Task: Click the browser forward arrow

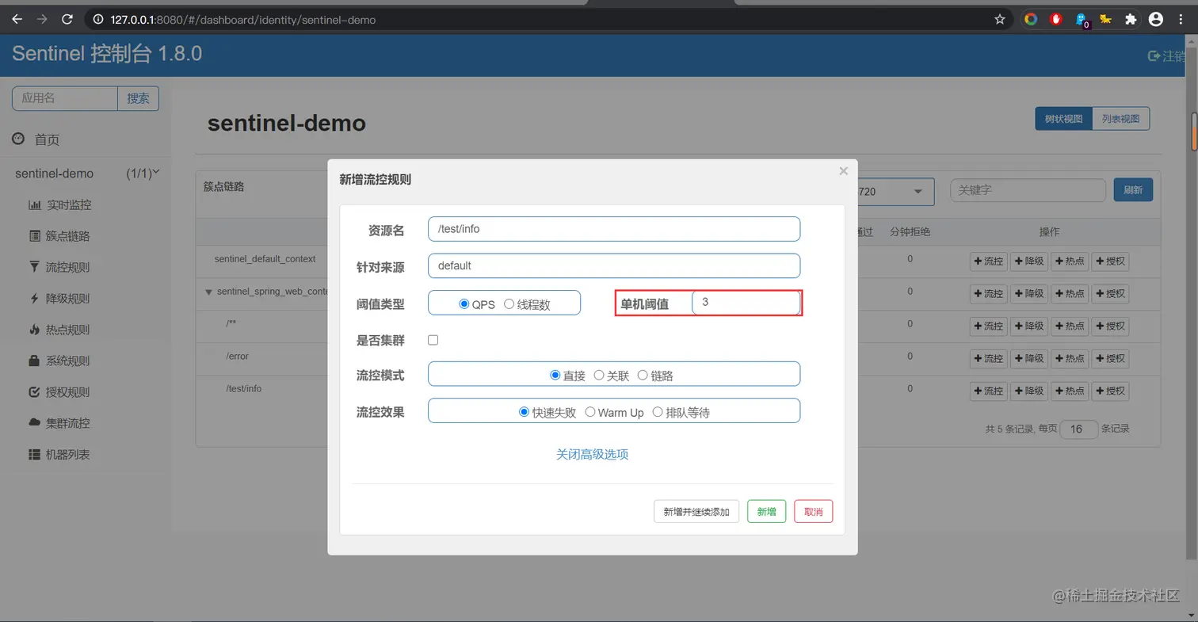Action: (x=42, y=19)
